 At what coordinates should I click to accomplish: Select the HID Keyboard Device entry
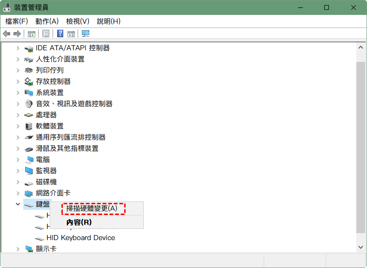80,238
